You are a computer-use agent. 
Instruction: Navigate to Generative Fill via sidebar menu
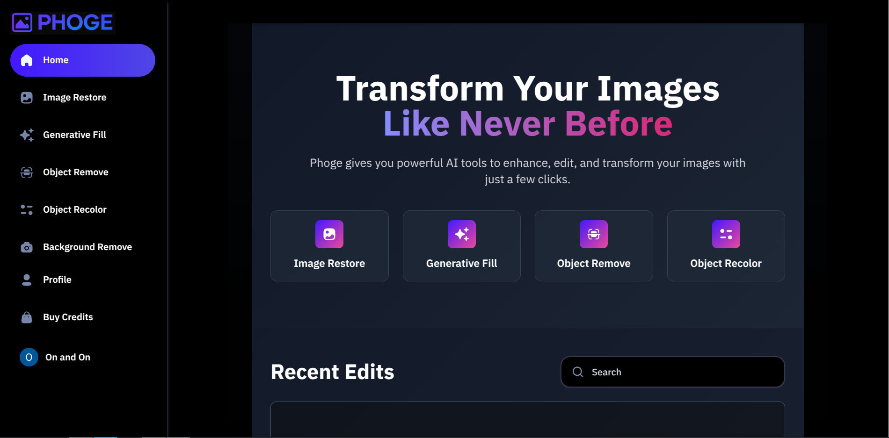(x=74, y=135)
